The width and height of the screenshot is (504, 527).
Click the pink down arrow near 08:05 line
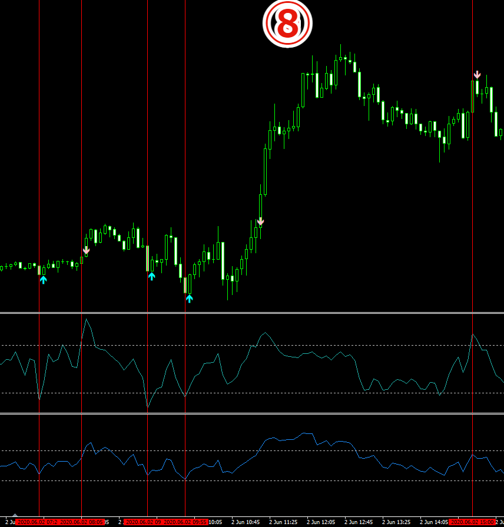(87, 250)
